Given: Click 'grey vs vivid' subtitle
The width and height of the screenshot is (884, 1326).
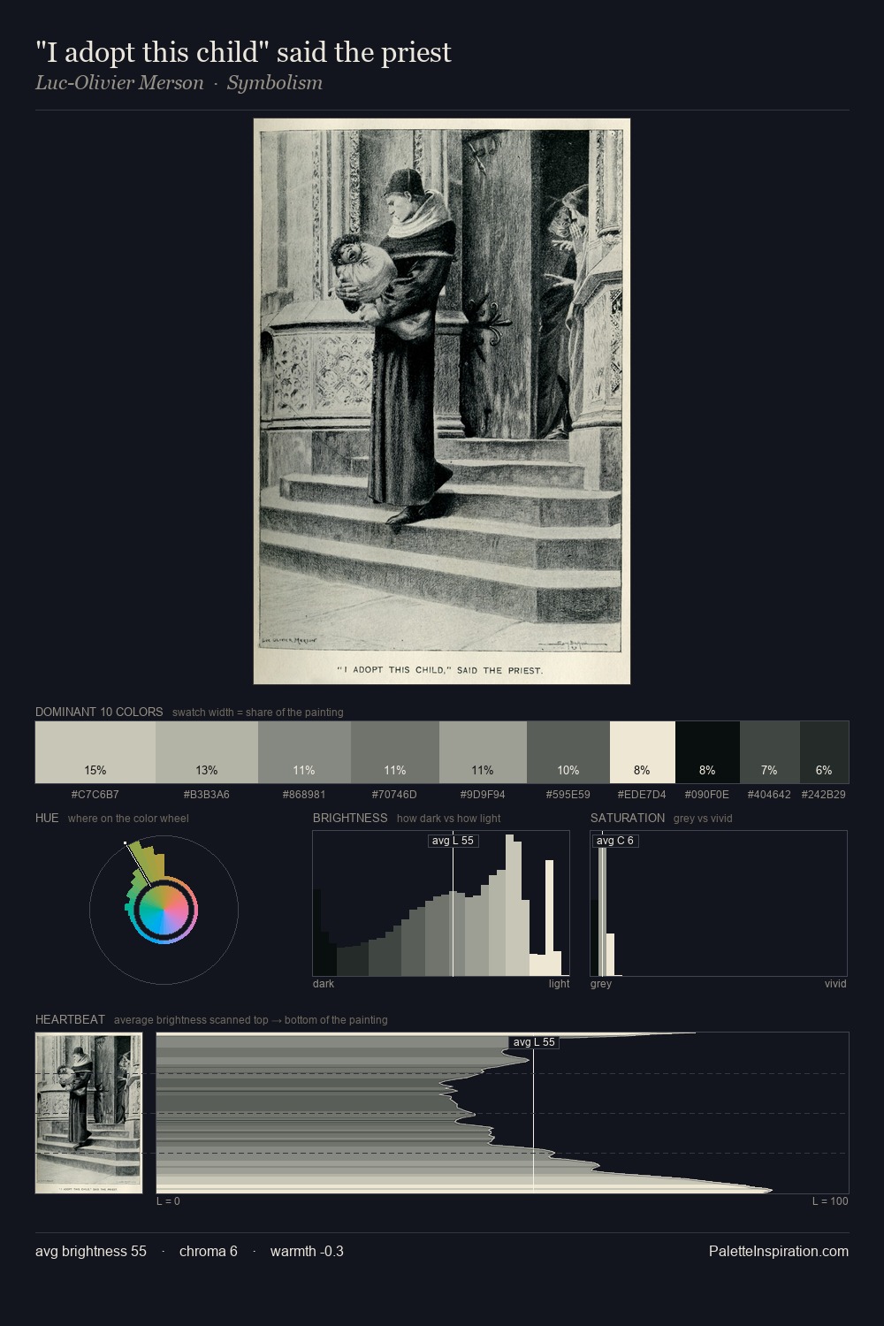Looking at the screenshot, I should (x=703, y=819).
